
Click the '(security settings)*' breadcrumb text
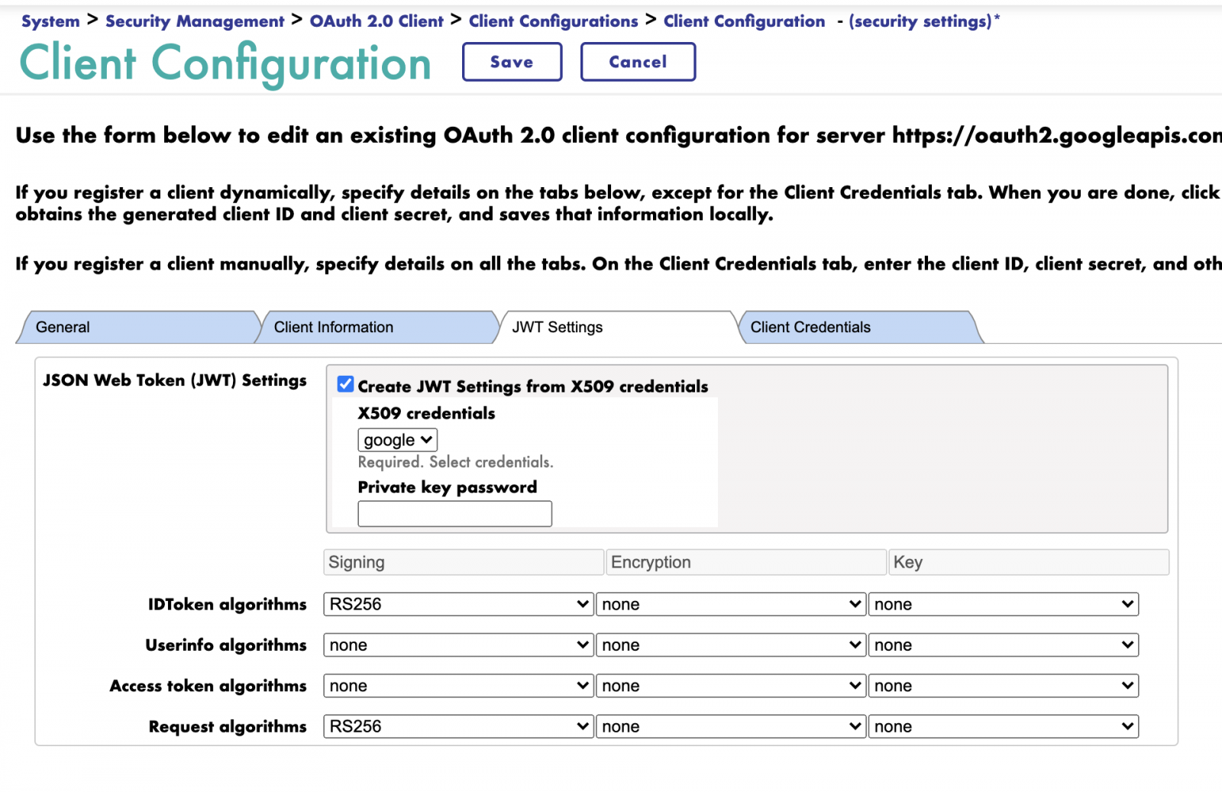tap(924, 21)
